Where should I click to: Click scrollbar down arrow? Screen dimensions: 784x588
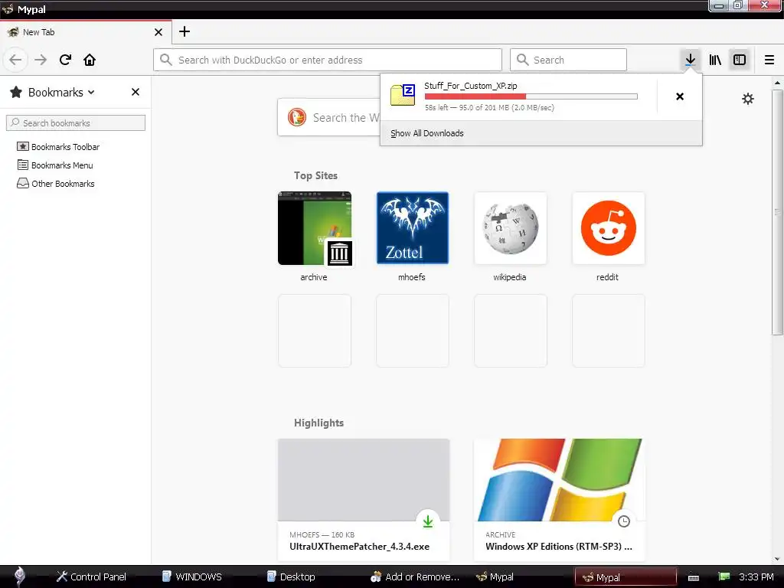click(777, 559)
